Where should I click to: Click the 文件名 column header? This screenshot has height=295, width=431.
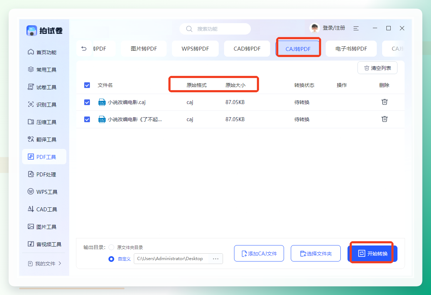click(105, 85)
